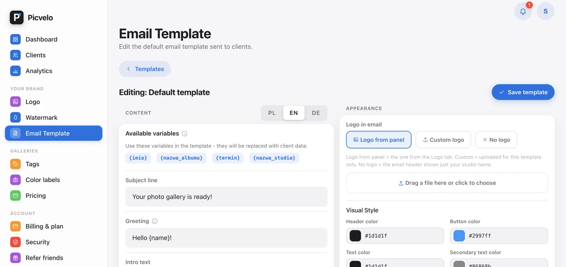Click the logo file drop zone
566x267 pixels.
tap(447, 183)
